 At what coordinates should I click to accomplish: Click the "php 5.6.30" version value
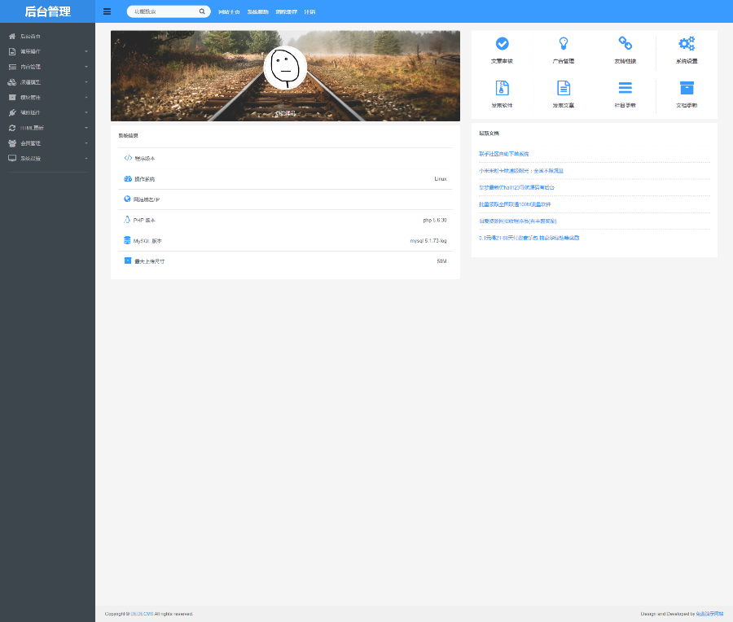tap(435, 220)
